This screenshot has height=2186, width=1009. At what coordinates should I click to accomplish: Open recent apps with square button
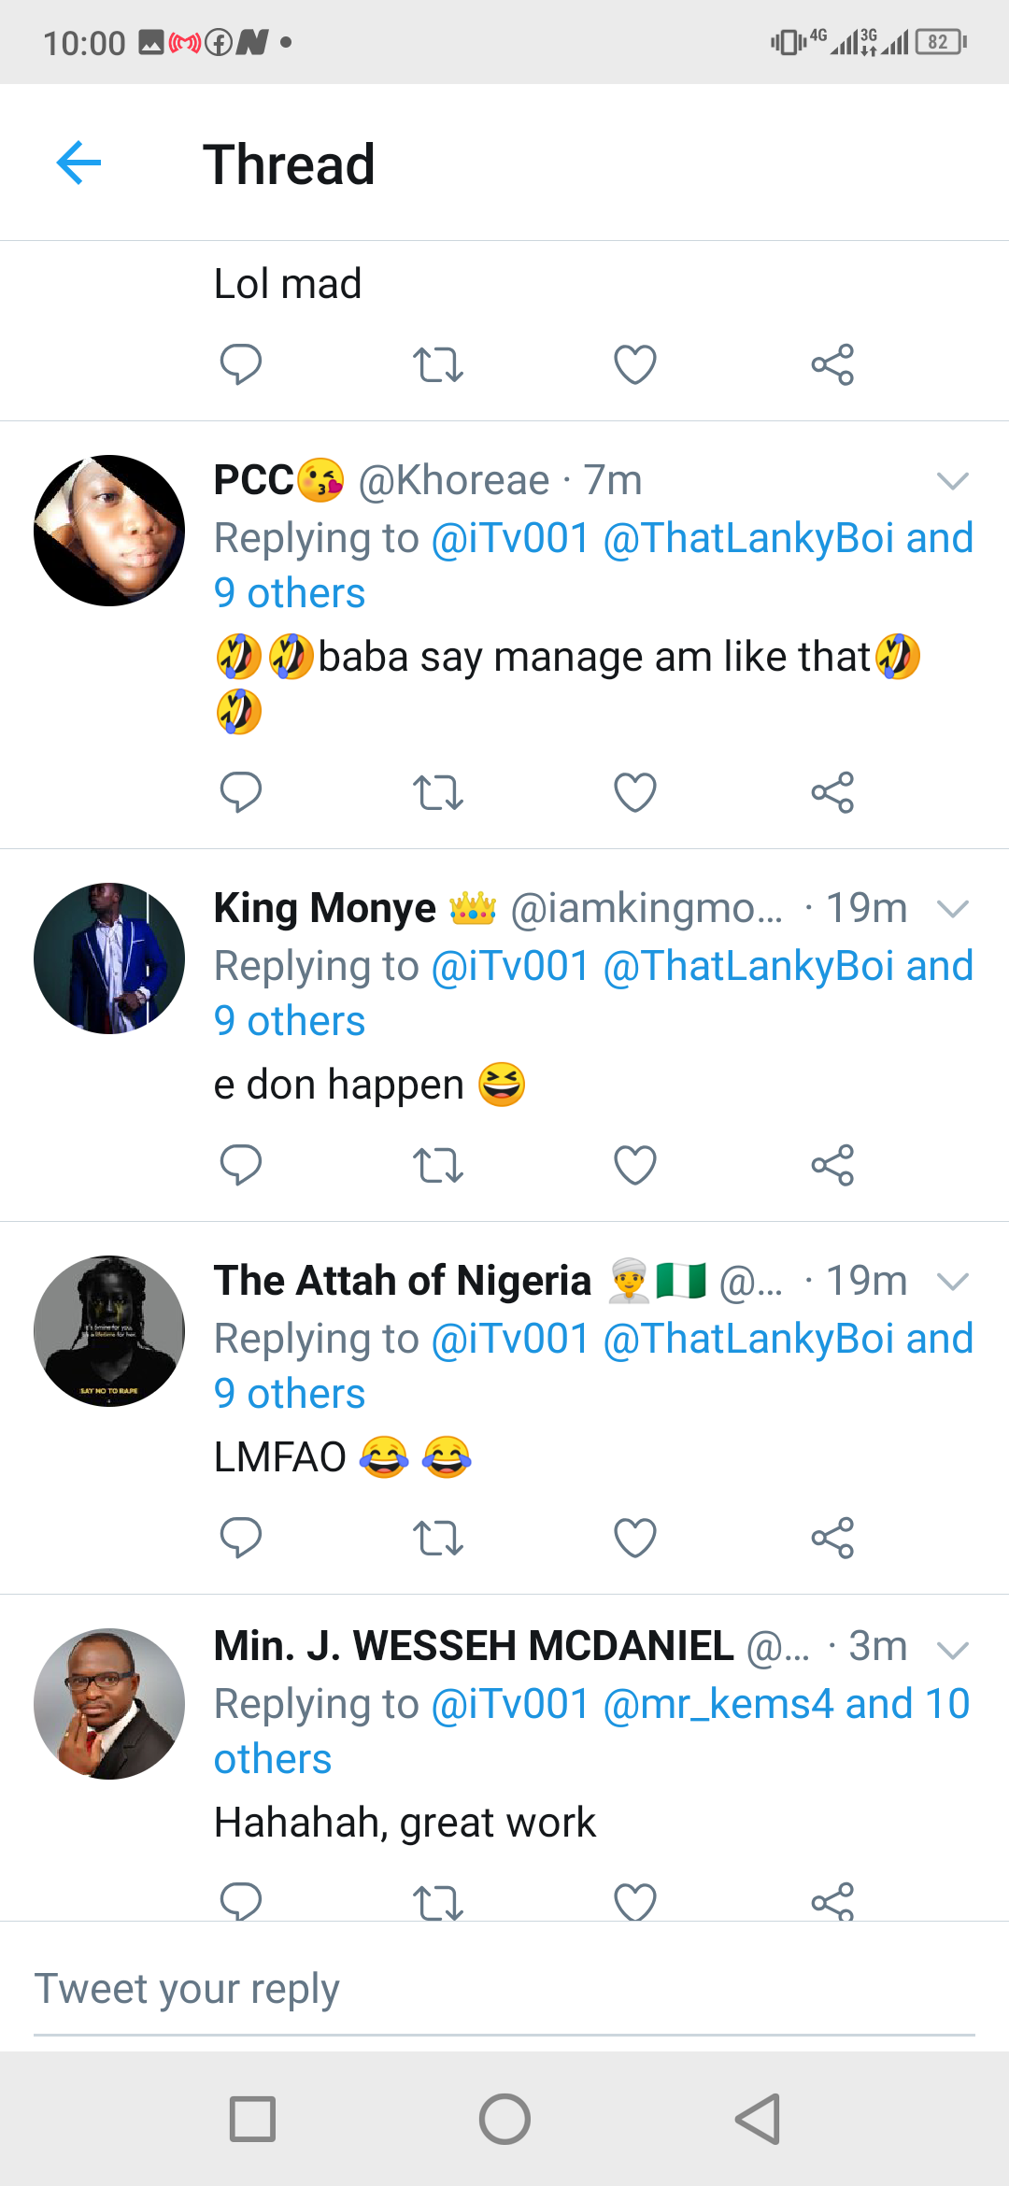pyautogui.click(x=252, y=2119)
